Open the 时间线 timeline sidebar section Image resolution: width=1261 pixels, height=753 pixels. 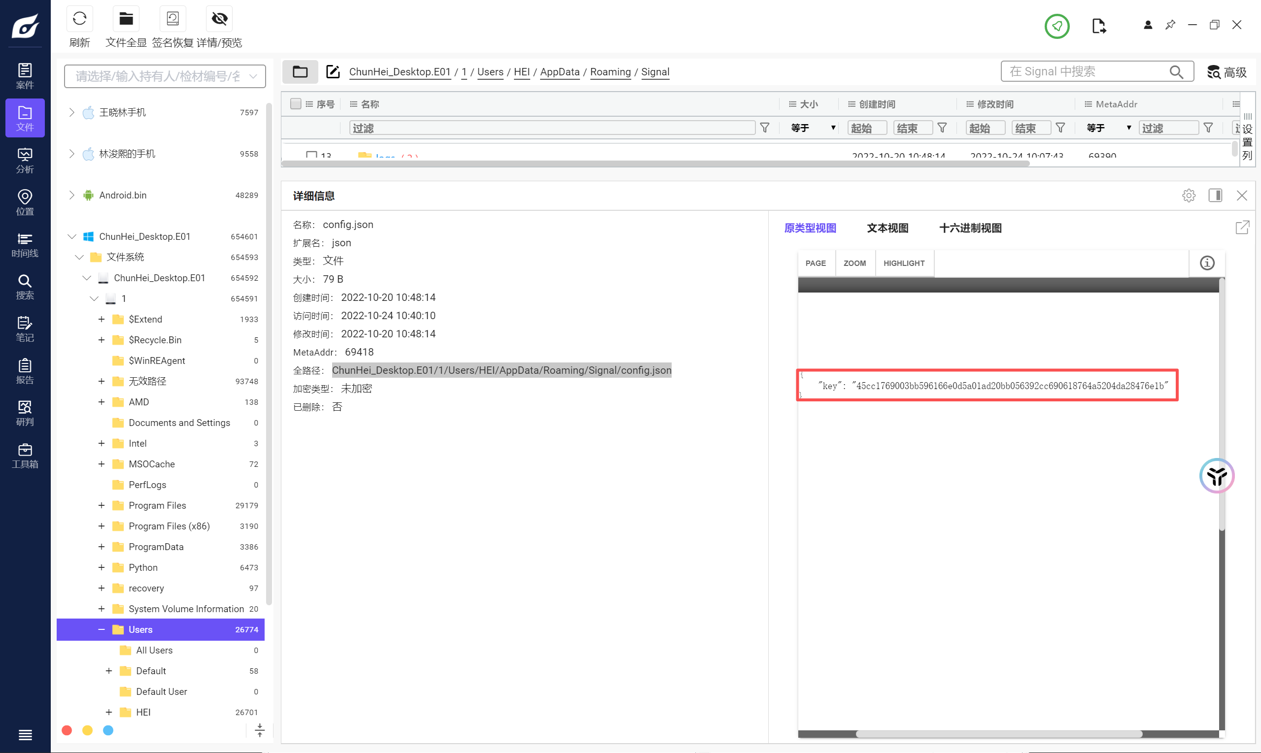24,245
